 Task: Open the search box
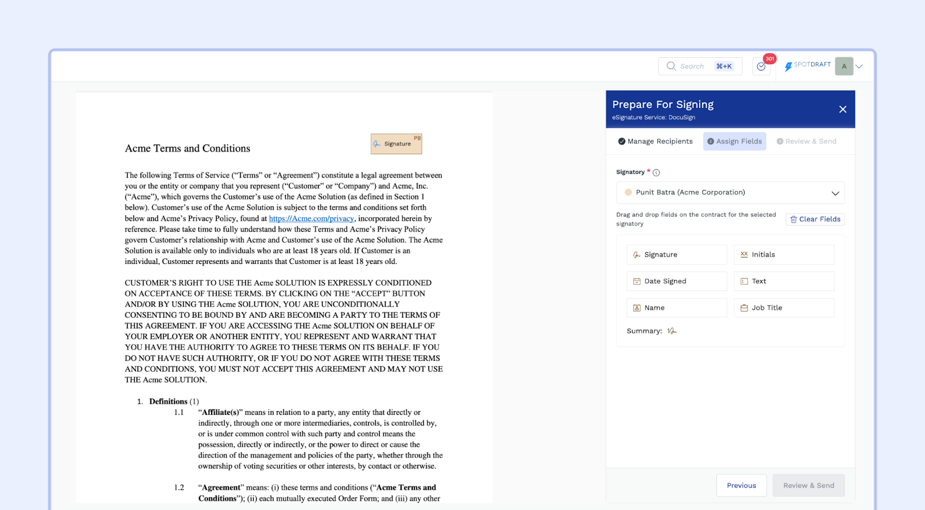pos(700,66)
